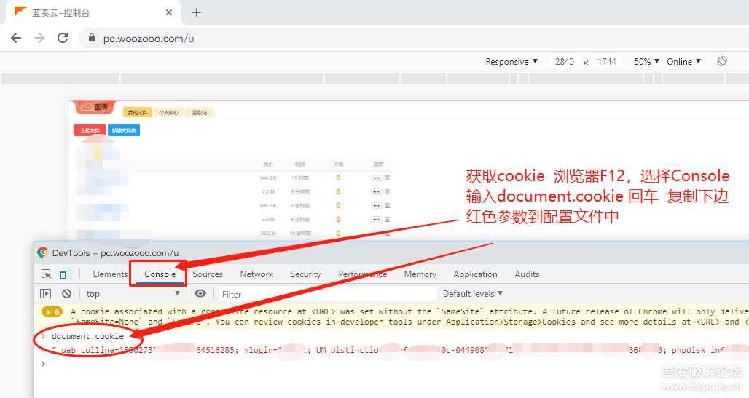Screen dimensions: 749x398
Task: Open the Elements tab
Action: pos(110,274)
